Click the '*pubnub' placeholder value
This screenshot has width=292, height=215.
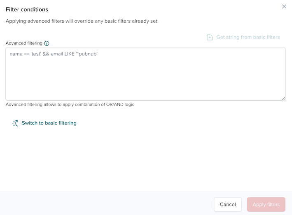pyautogui.click(x=86, y=54)
